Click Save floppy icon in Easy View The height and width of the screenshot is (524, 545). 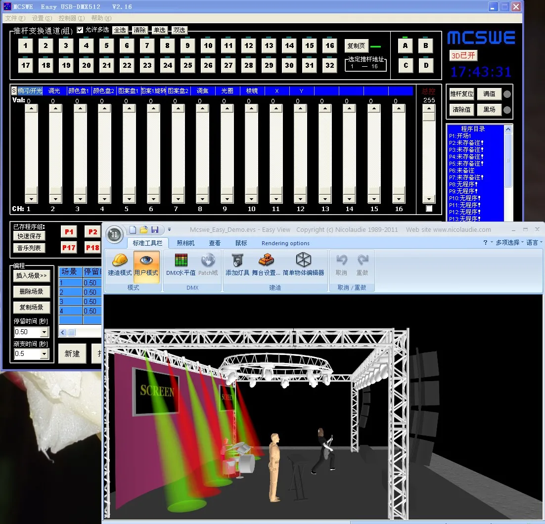click(155, 230)
